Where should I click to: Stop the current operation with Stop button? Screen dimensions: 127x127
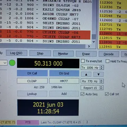coord(40,54)
